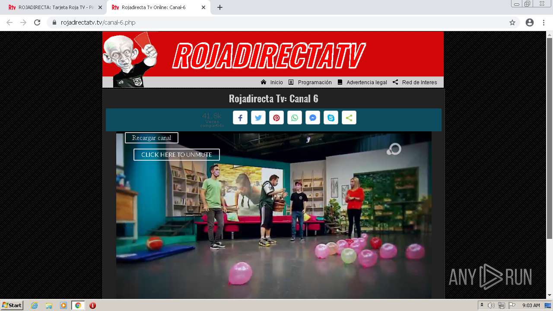
Task: Open Opera icon in taskbar
Action: pos(92,305)
